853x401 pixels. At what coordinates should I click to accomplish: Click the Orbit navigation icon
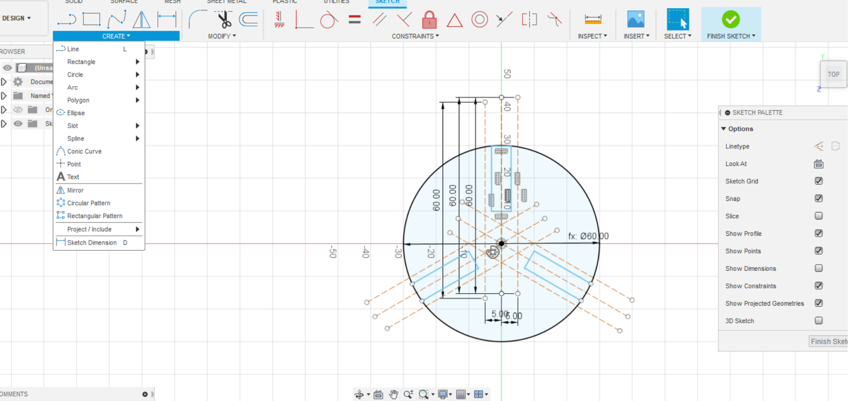point(359,395)
